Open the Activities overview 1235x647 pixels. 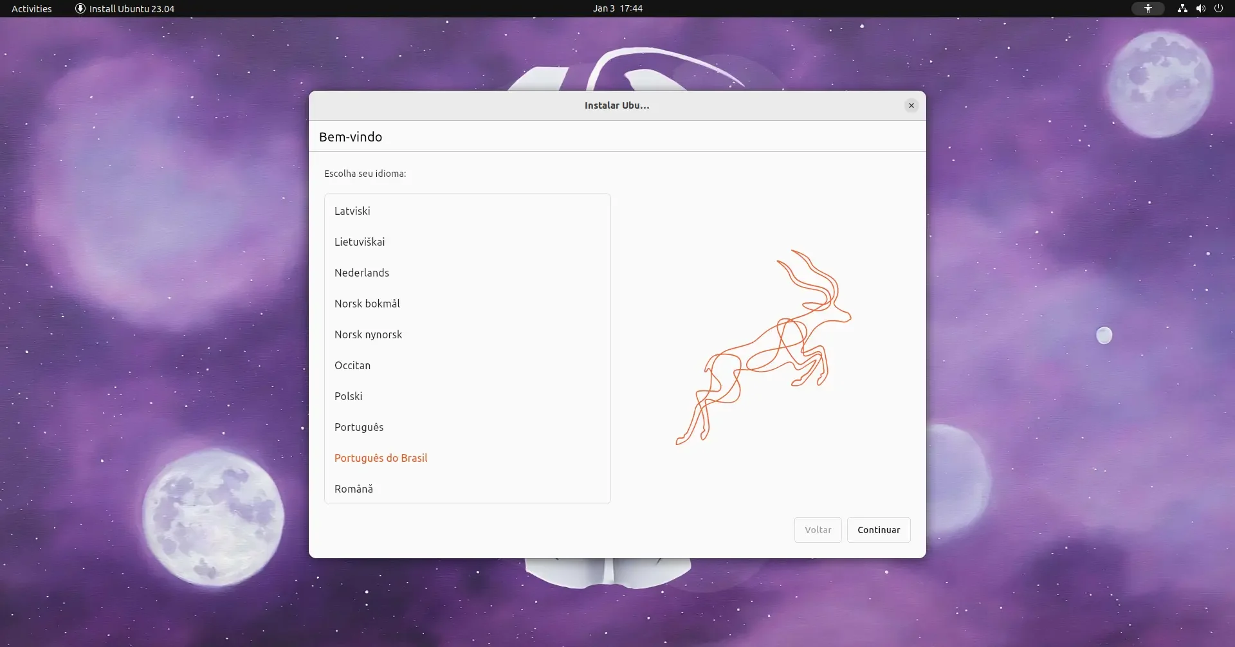32,8
